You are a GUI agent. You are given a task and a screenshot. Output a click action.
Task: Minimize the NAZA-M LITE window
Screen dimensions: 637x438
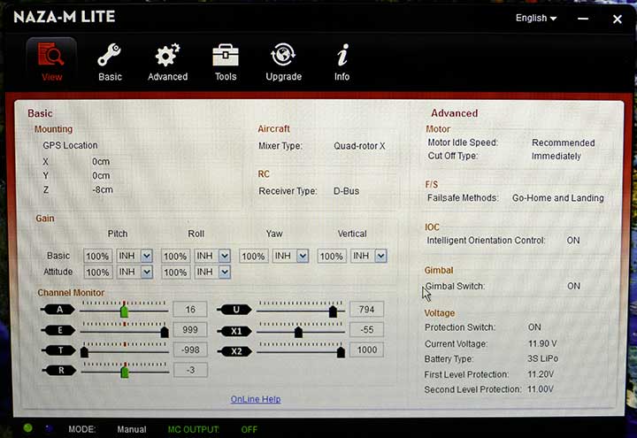[x=583, y=19]
